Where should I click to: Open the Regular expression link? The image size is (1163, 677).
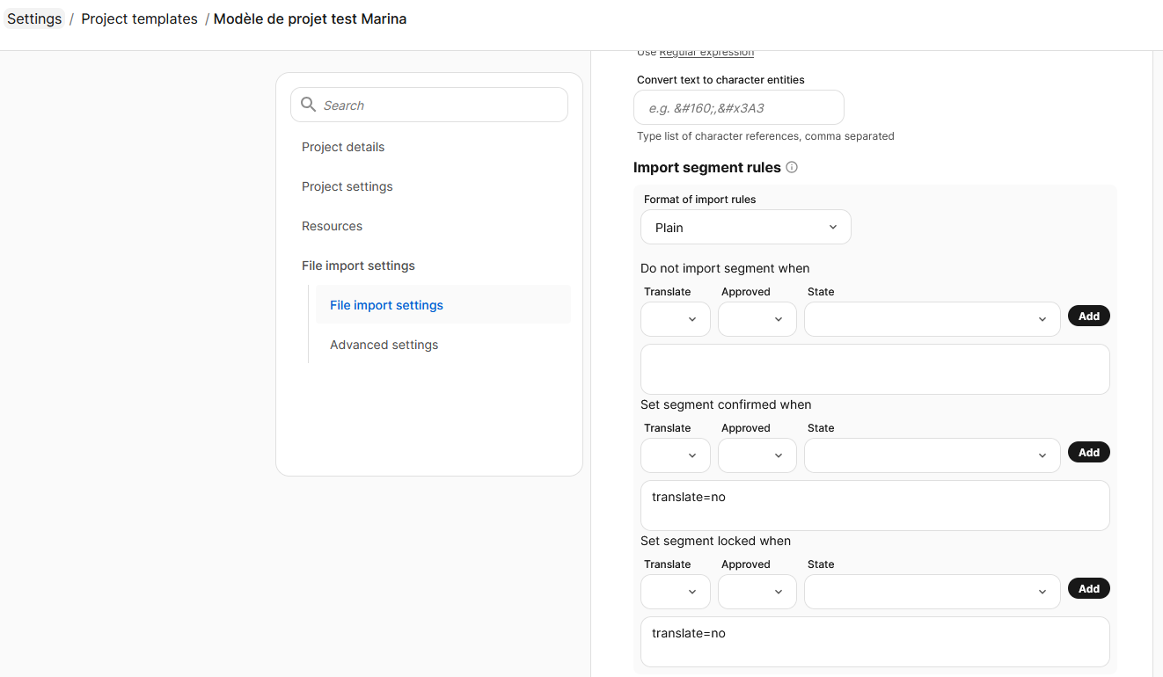click(706, 52)
